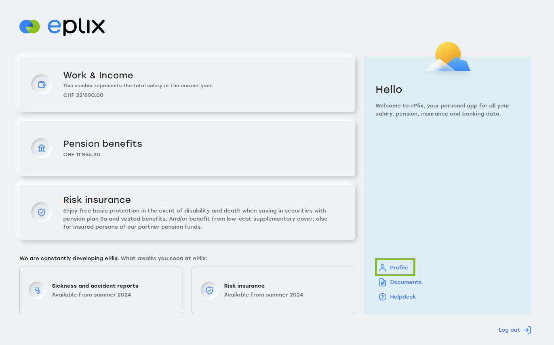
Task: Click the sun and mountain illustration
Action: 448,58
